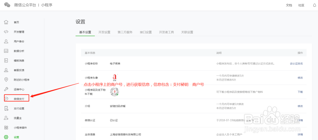Image resolution: width=318 pixels, height=140 pixels.
Task: Select 设置 in the sidebar
Action: [x=17, y=137]
